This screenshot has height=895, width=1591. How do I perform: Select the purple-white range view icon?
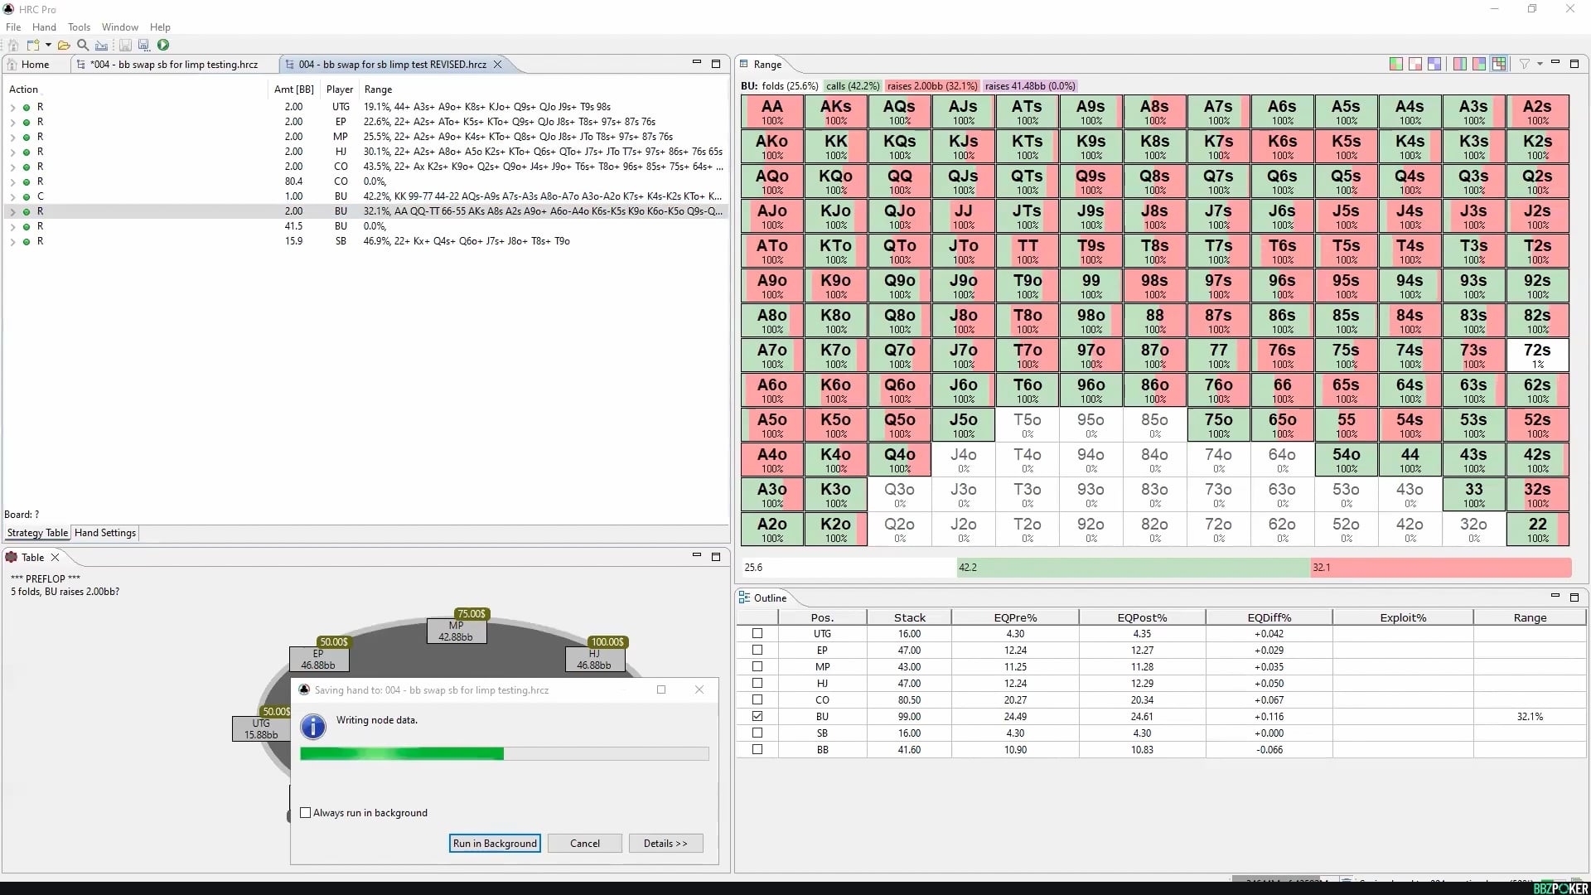[1434, 64]
